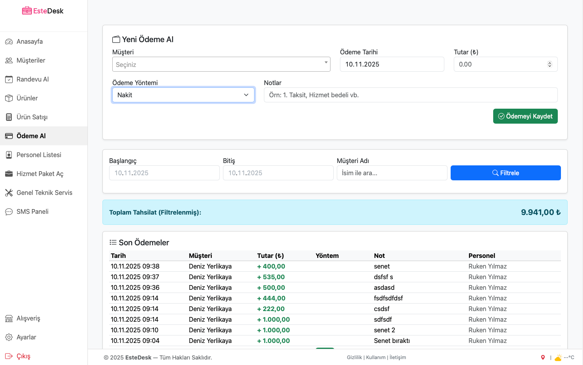This screenshot has height=365, width=583.
Task: Click the Müşteri Adı search field
Action: pos(392,173)
